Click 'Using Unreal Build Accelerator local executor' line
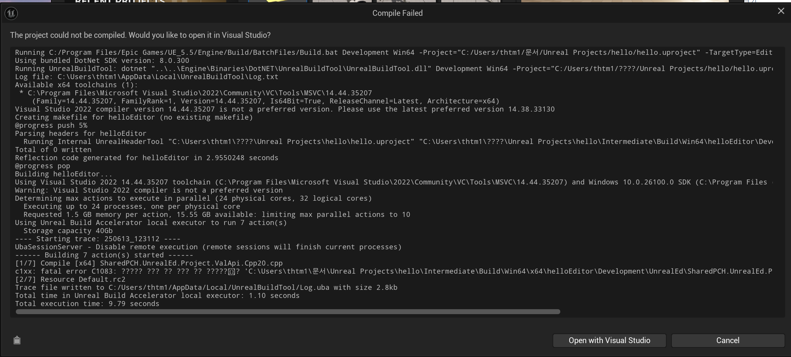 [x=151, y=223]
